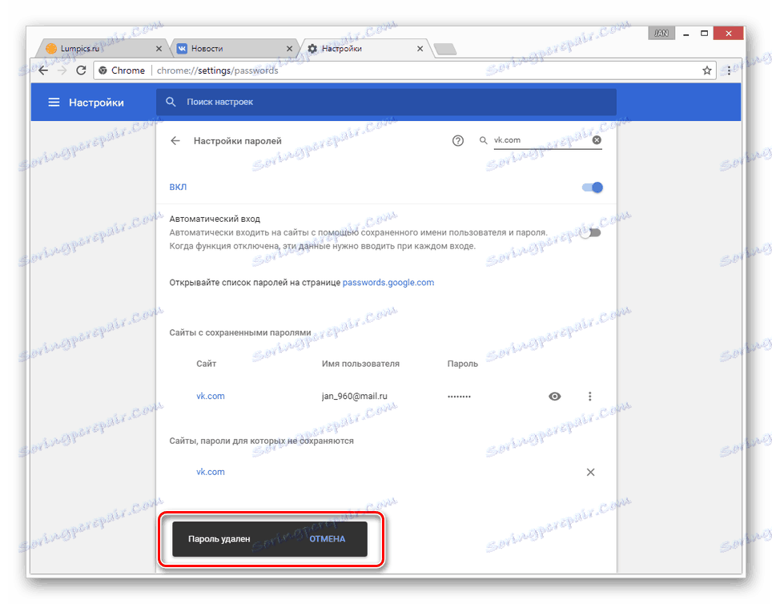The height and width of the screenshot is (604, 772).
Task: Click the orange favicon on Lumpics.ru tab
Action: coord(51,48)
